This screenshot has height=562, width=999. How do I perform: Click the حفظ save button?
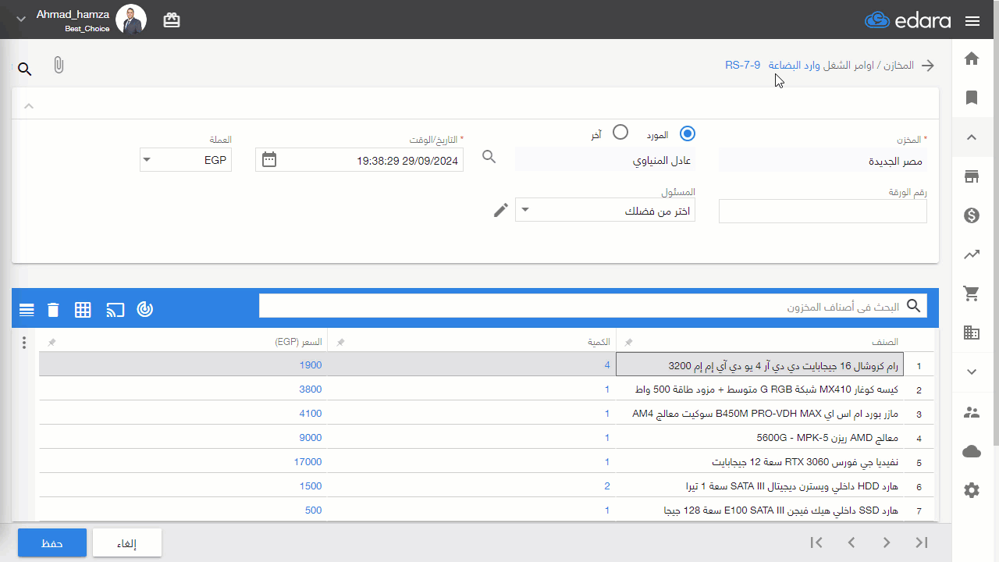pyautogui.click(x=52, y=543)
